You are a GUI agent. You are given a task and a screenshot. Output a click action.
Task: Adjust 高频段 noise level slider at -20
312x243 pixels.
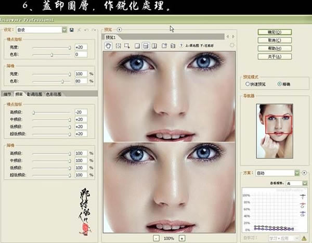(x=34, y=112)
